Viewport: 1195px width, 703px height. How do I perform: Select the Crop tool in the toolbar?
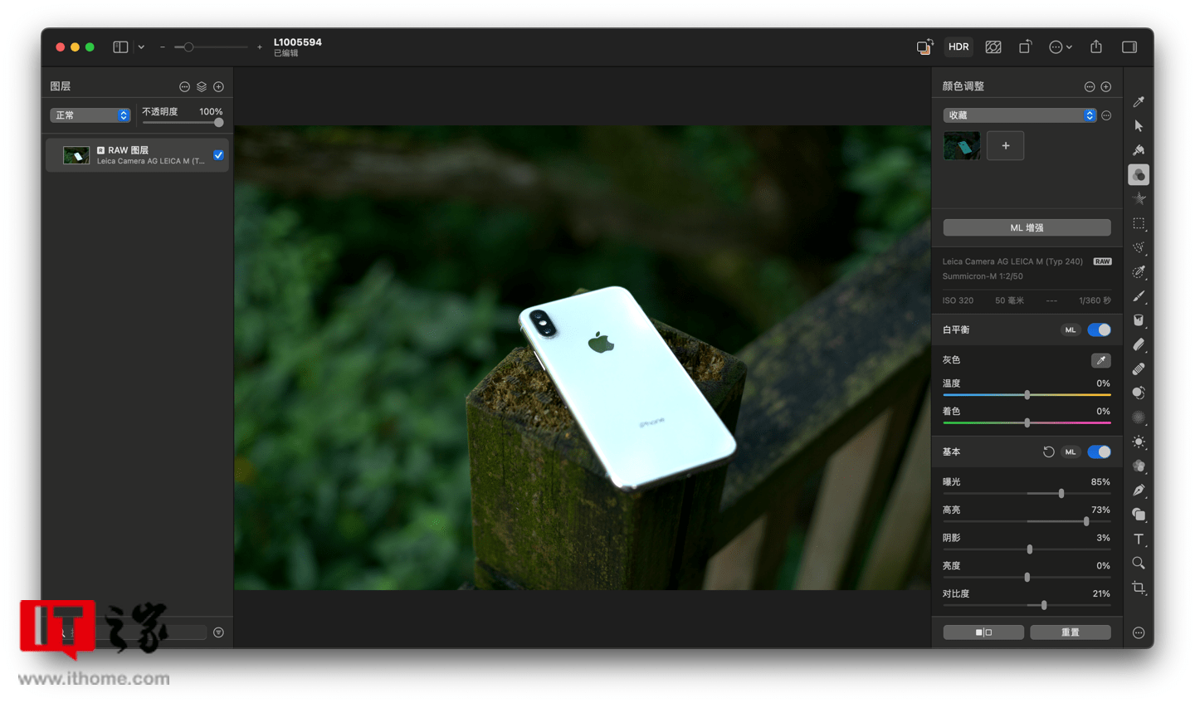point(1139,588)
